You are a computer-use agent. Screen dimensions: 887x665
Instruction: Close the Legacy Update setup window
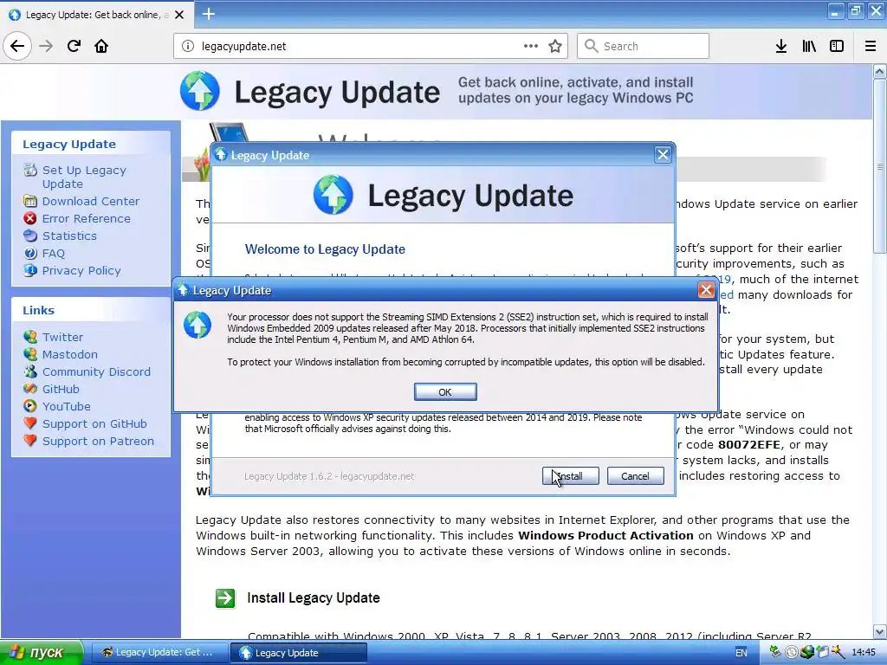pyautogui.click(x=663, y=155)
